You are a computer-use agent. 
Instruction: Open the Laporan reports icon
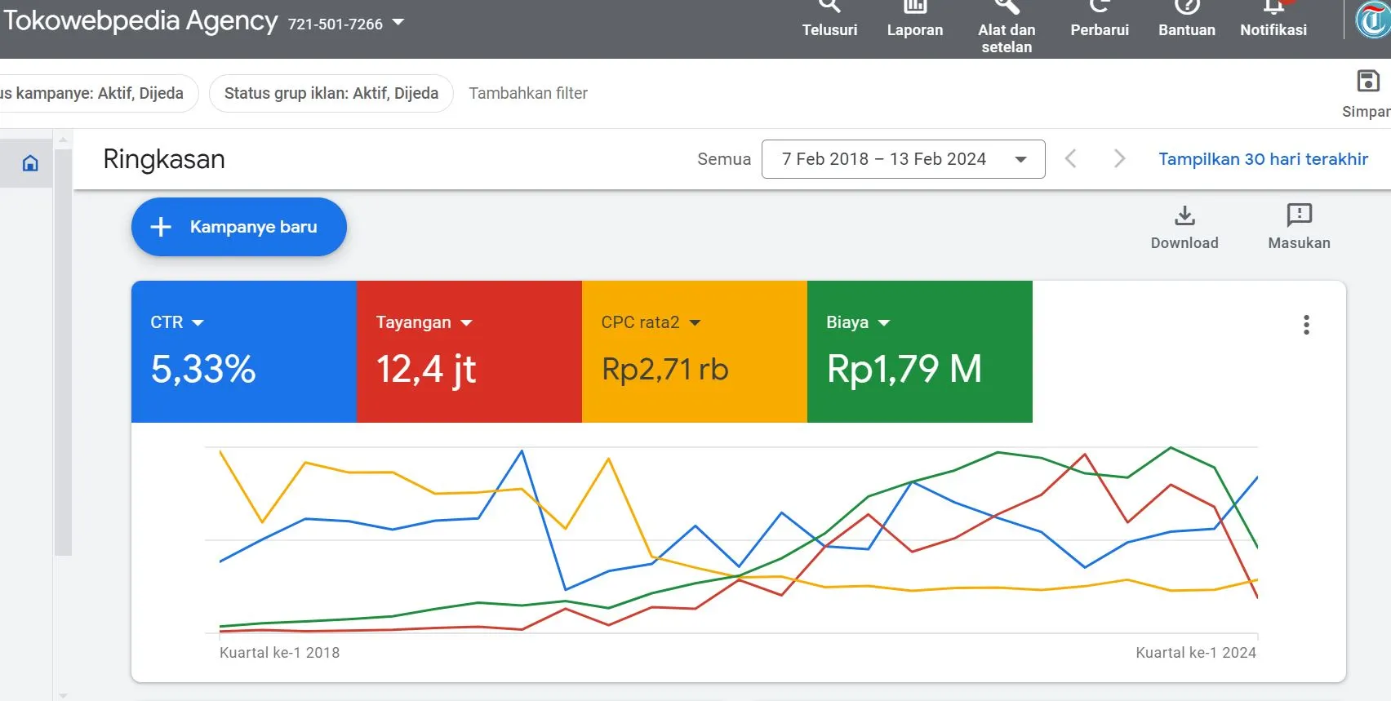click(914, 8)
